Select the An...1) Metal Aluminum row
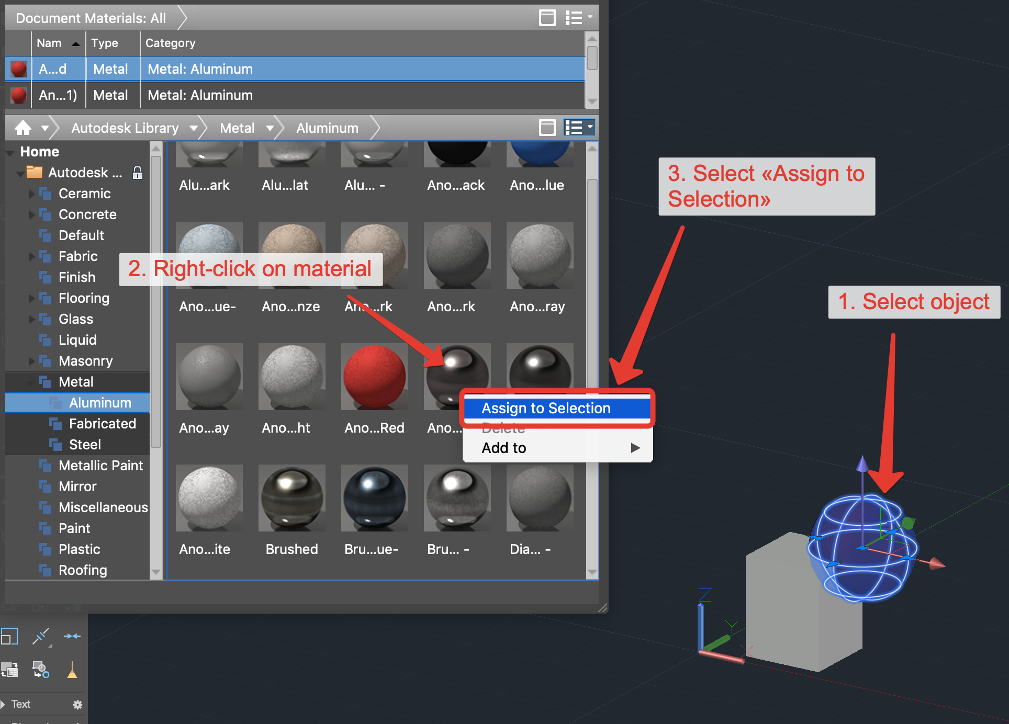The height and width of the screenshot is (724, 1009). point(295,95)
